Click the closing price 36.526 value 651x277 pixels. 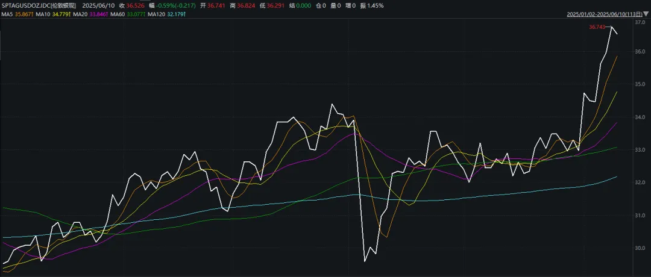pos(135,6)
